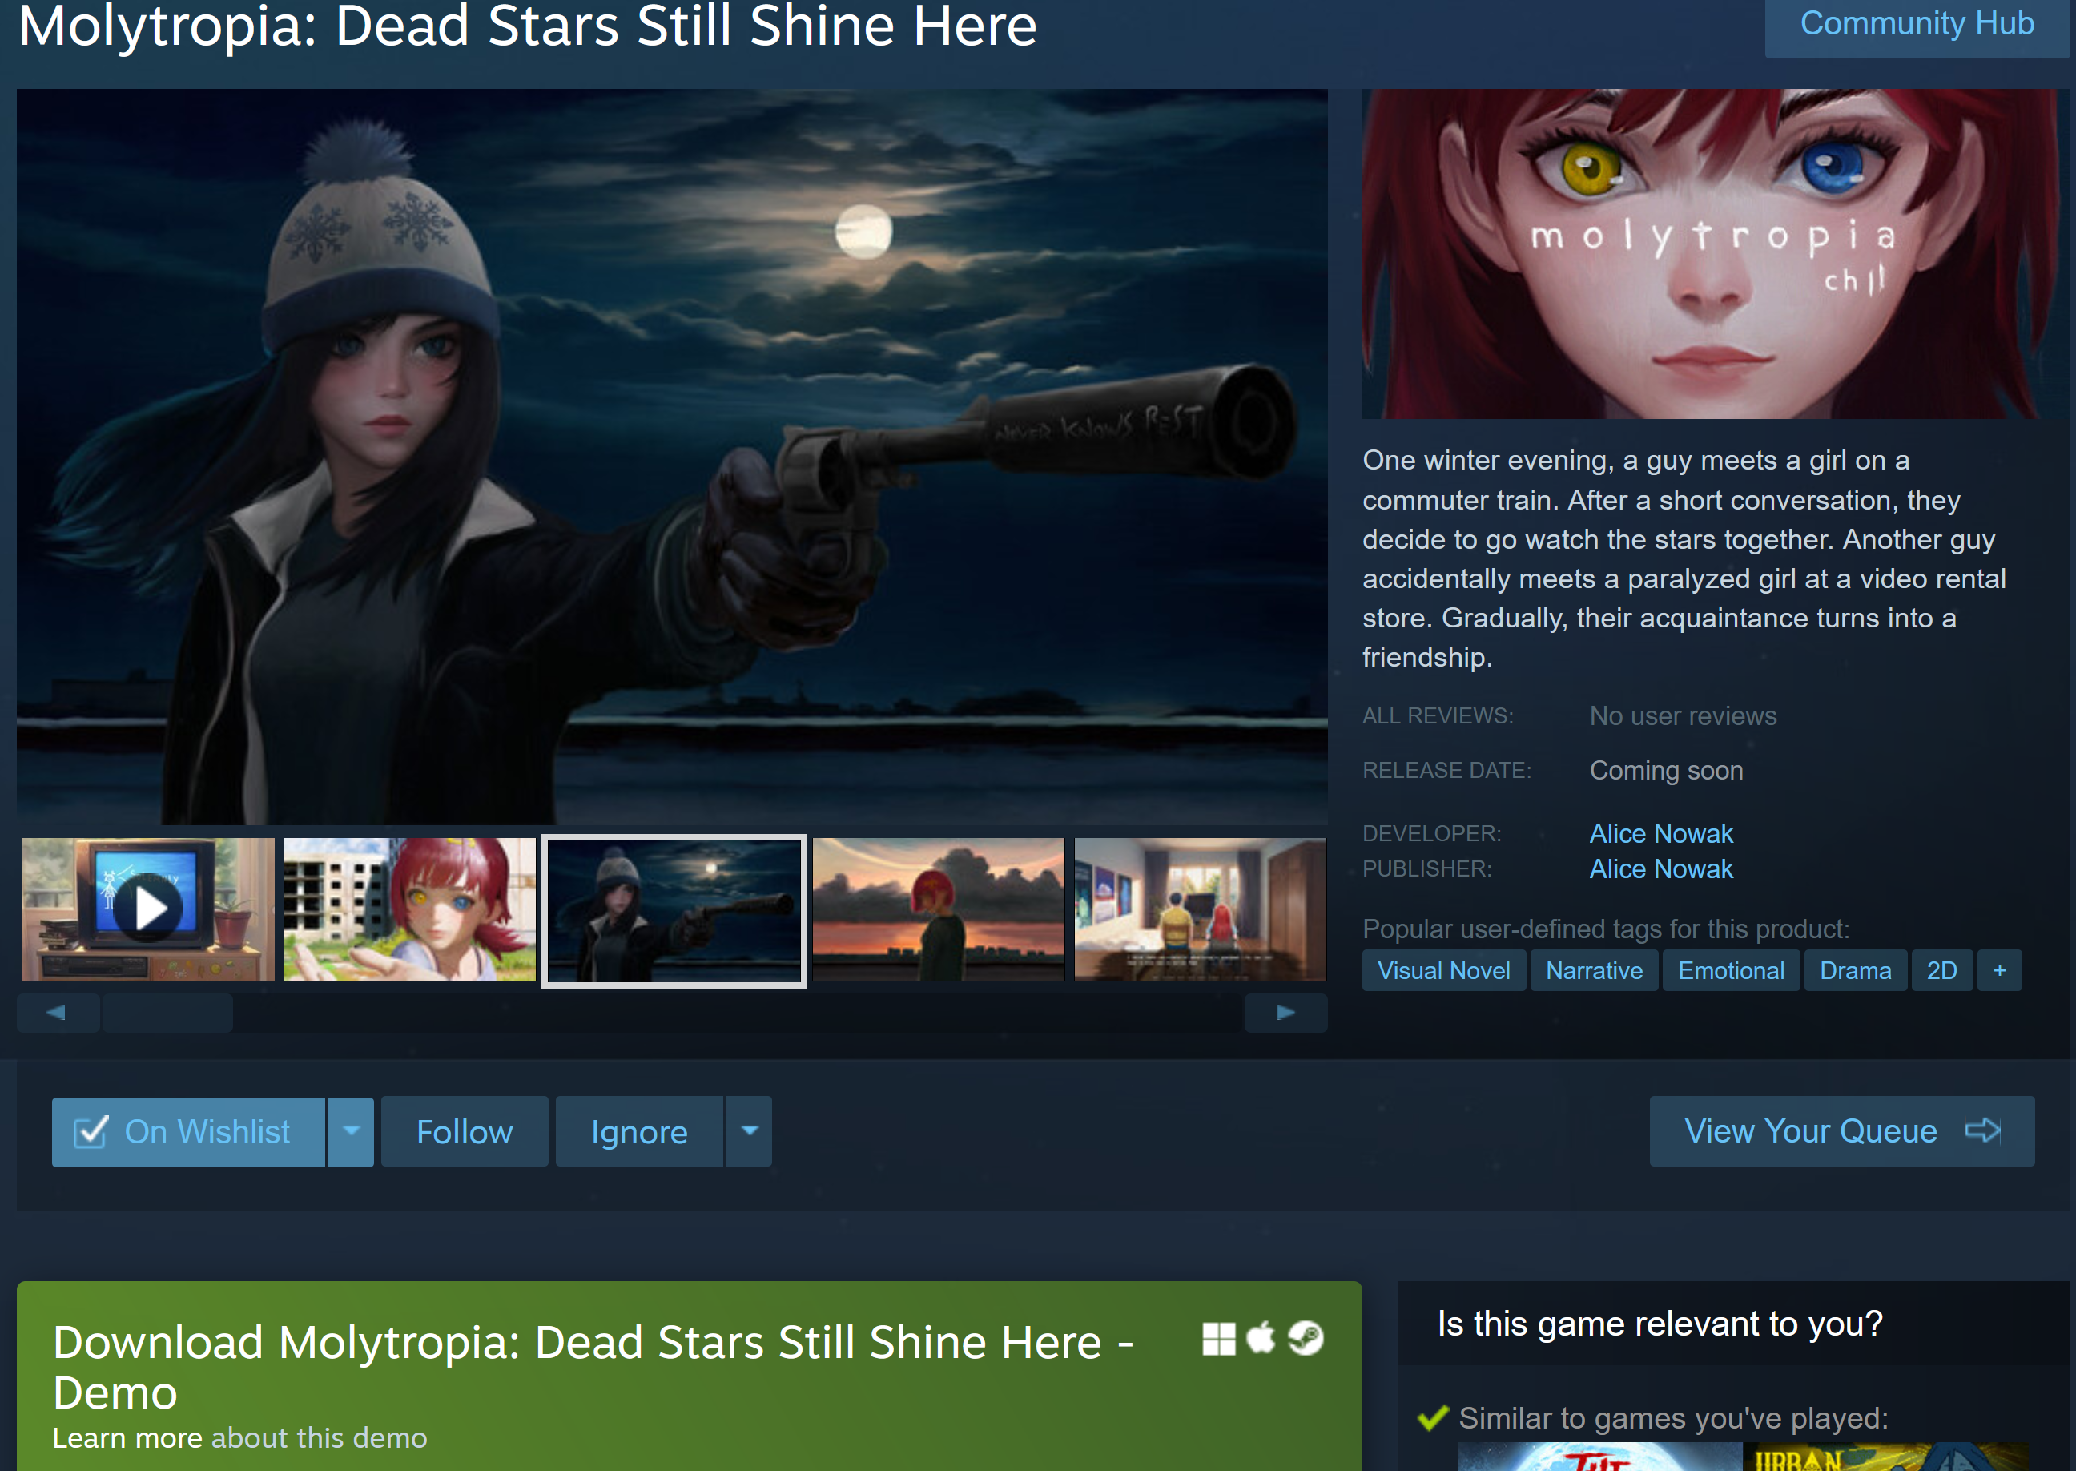Open the Visual Novel tag

pyautogui.click(x=1443, y=970)
